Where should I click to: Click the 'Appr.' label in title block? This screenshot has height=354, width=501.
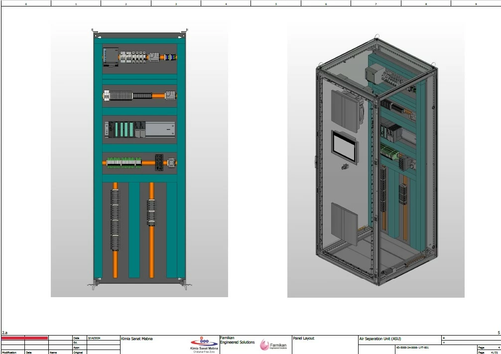tap(76, 348)
